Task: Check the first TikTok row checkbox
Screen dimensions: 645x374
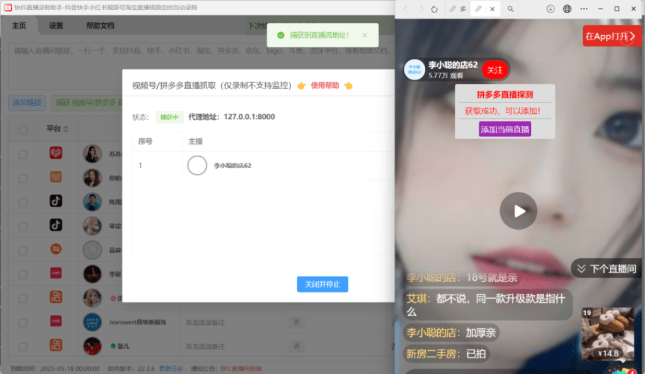Action: 23,202
